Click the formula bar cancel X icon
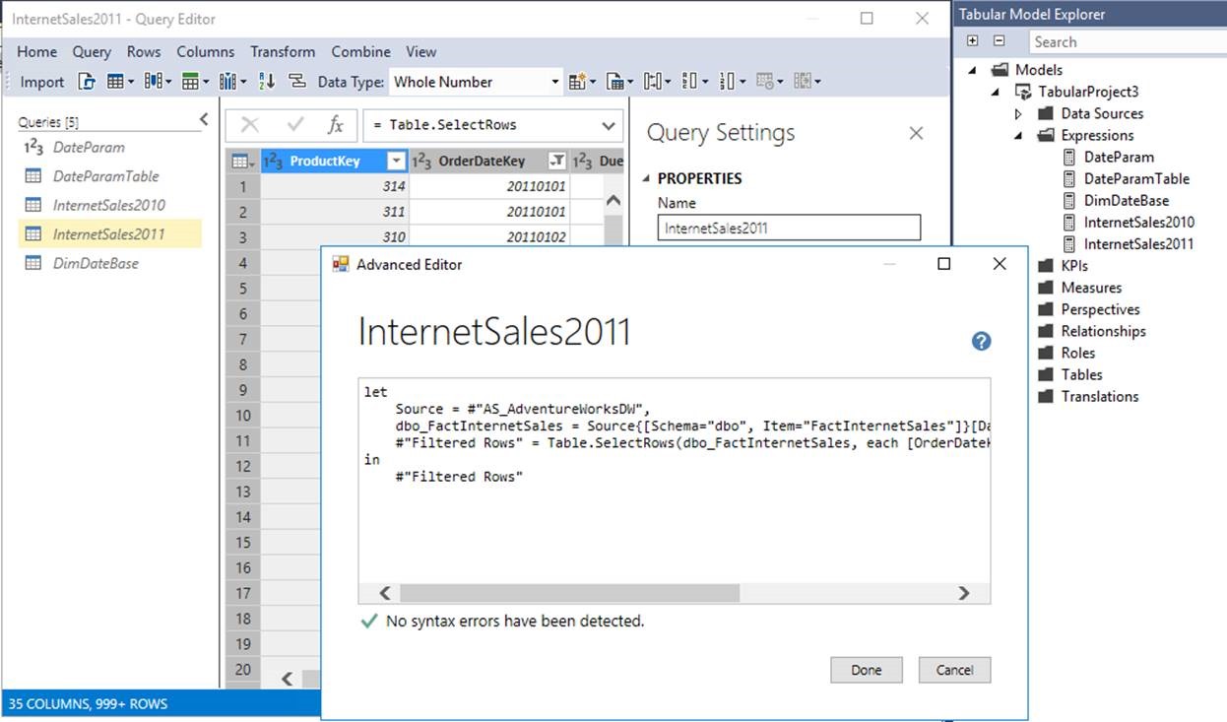Viewport: 1227px width, 722px height. tap(250, 125)
